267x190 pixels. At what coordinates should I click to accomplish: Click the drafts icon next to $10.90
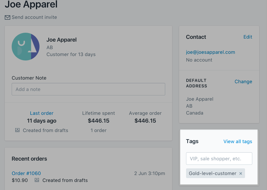(x=37, y=180)
